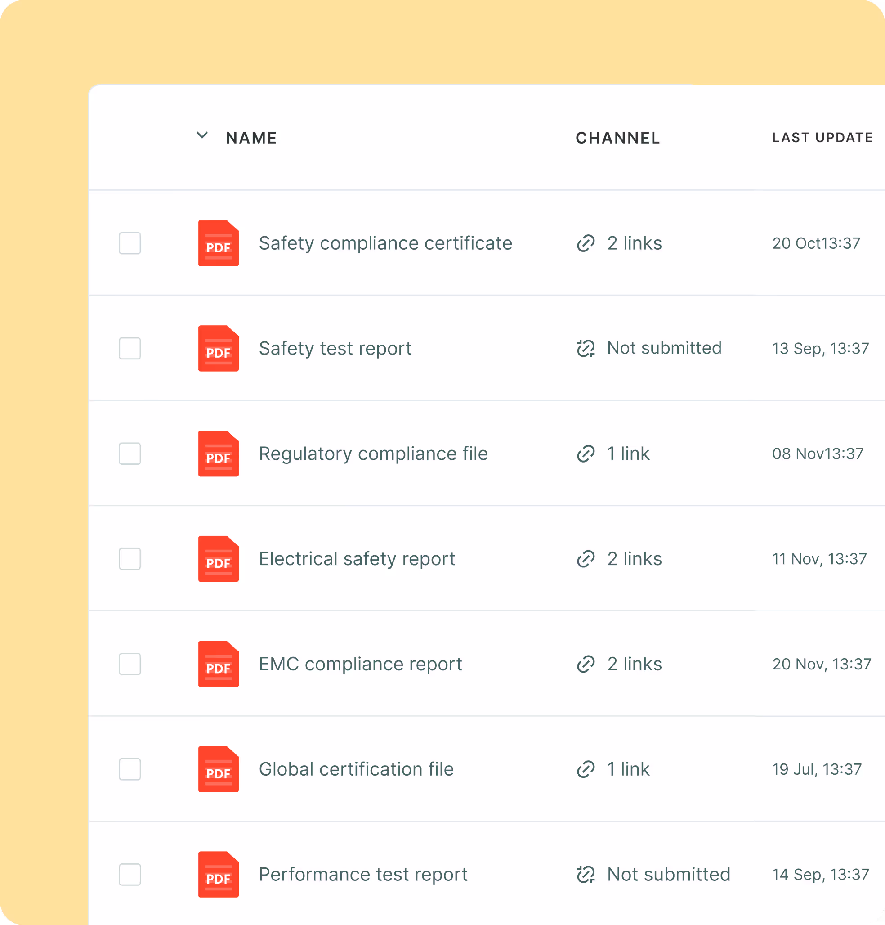Click PDF icon for Regulatory compliance file
This screenshot has width=885, height=925.
[218, 454]
